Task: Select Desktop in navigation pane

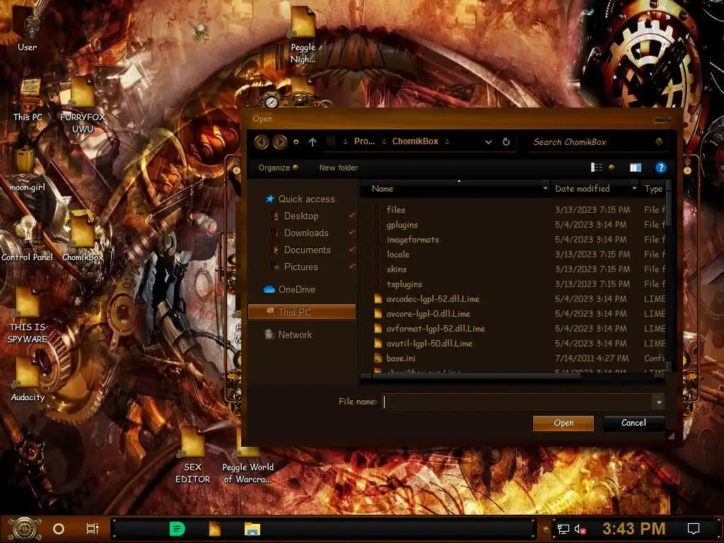Action: (x=301, y=216)
